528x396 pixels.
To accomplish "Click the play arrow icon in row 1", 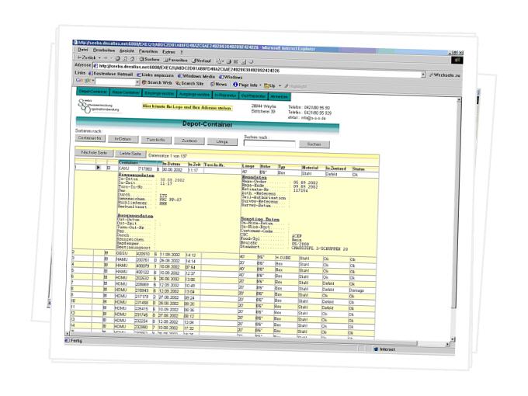I will click(98, 167).
